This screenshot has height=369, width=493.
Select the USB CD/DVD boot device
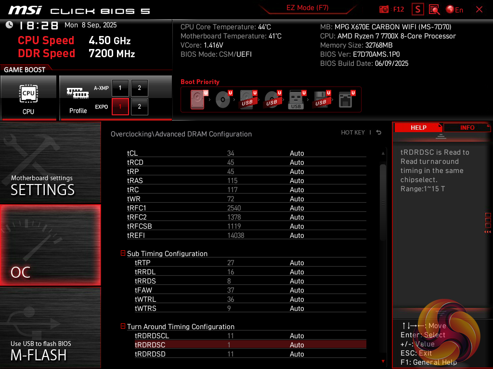(x=273, y=99)
